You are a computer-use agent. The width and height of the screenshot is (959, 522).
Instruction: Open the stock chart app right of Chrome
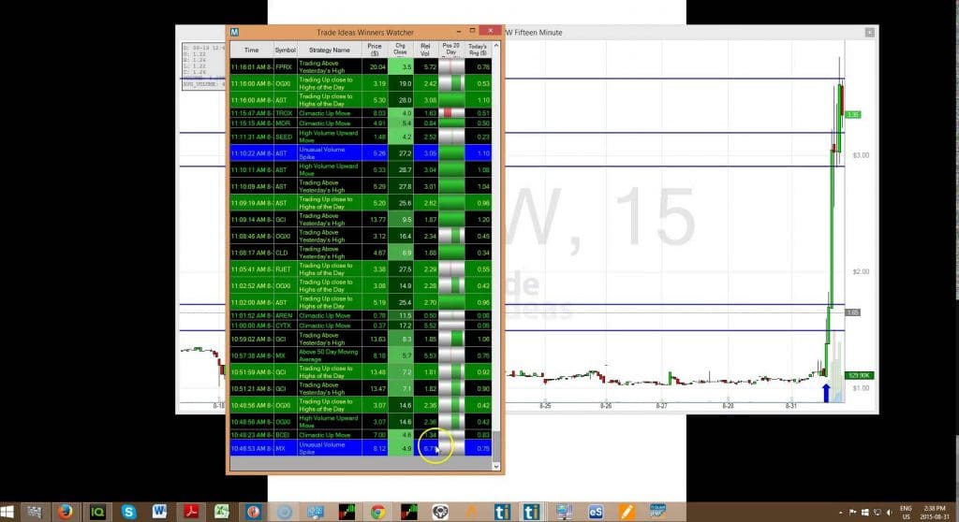[x=408, y=512]
